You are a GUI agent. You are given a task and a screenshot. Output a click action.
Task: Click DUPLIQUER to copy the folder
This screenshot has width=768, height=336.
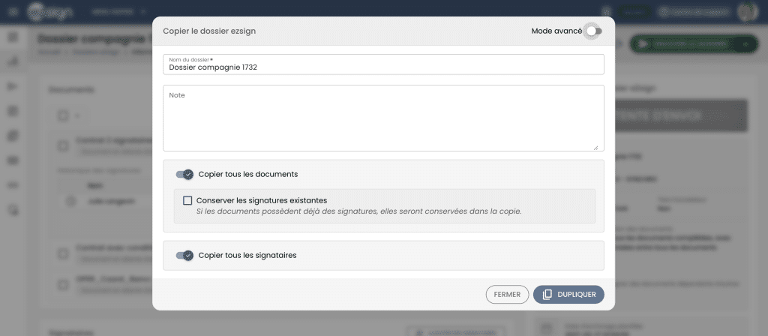[568, 295]
